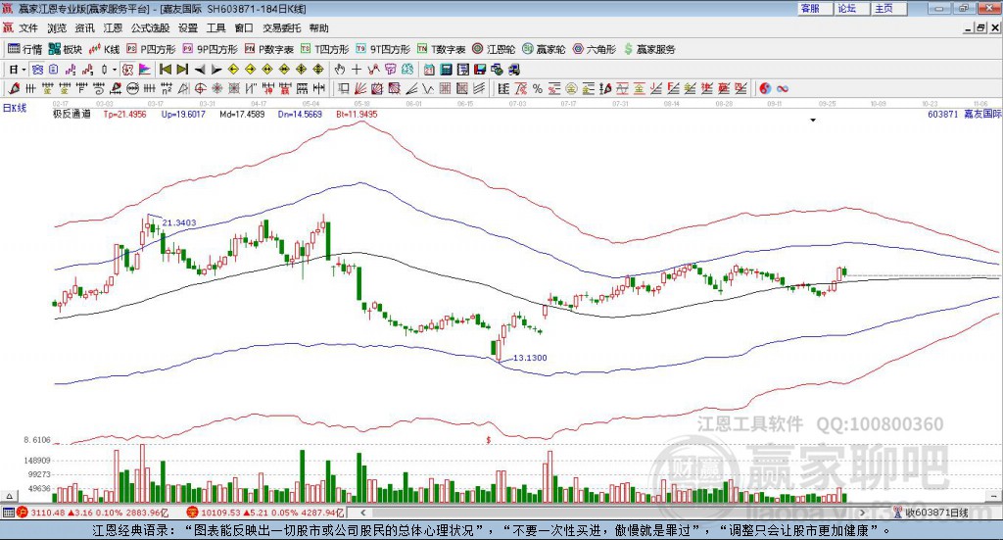
Task: Open the 帮助 menu
Action: (x=318, y=28)
